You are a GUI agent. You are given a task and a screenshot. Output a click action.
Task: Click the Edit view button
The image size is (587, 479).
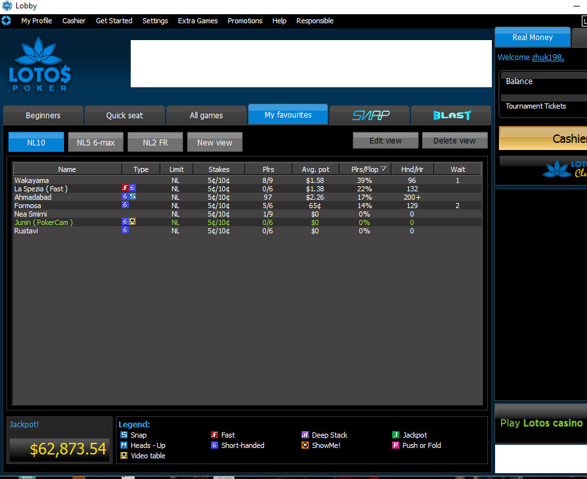coord(386,140)
